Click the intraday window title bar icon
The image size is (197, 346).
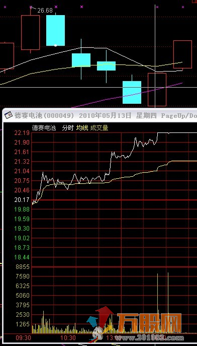[x=9, y=115]
